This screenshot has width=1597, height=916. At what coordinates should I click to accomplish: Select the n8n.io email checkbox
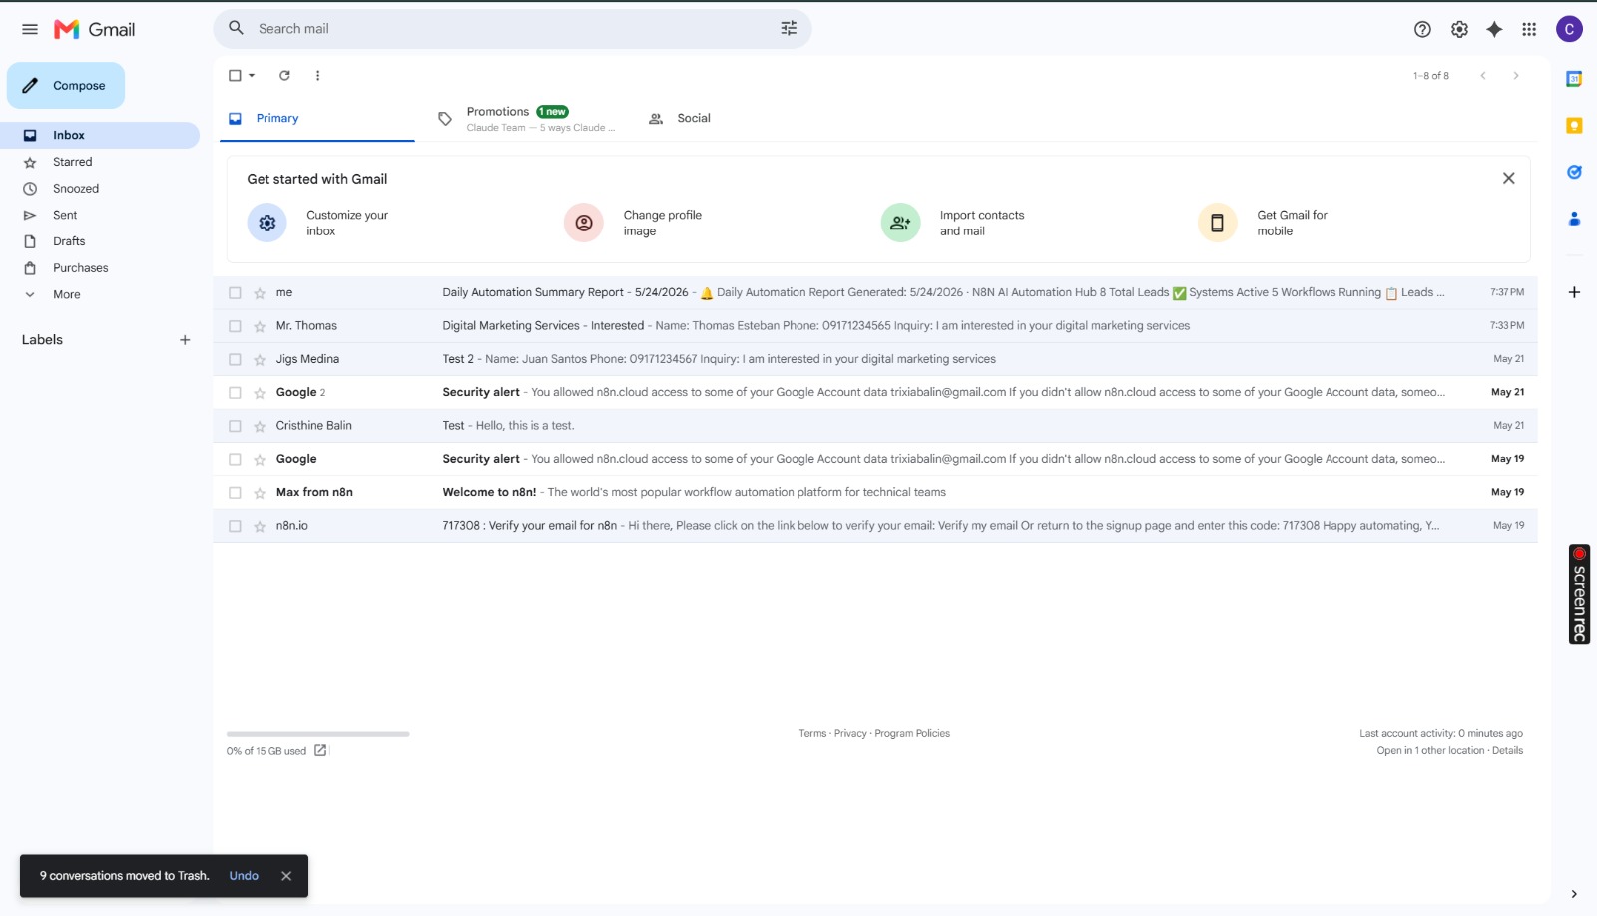235,526
